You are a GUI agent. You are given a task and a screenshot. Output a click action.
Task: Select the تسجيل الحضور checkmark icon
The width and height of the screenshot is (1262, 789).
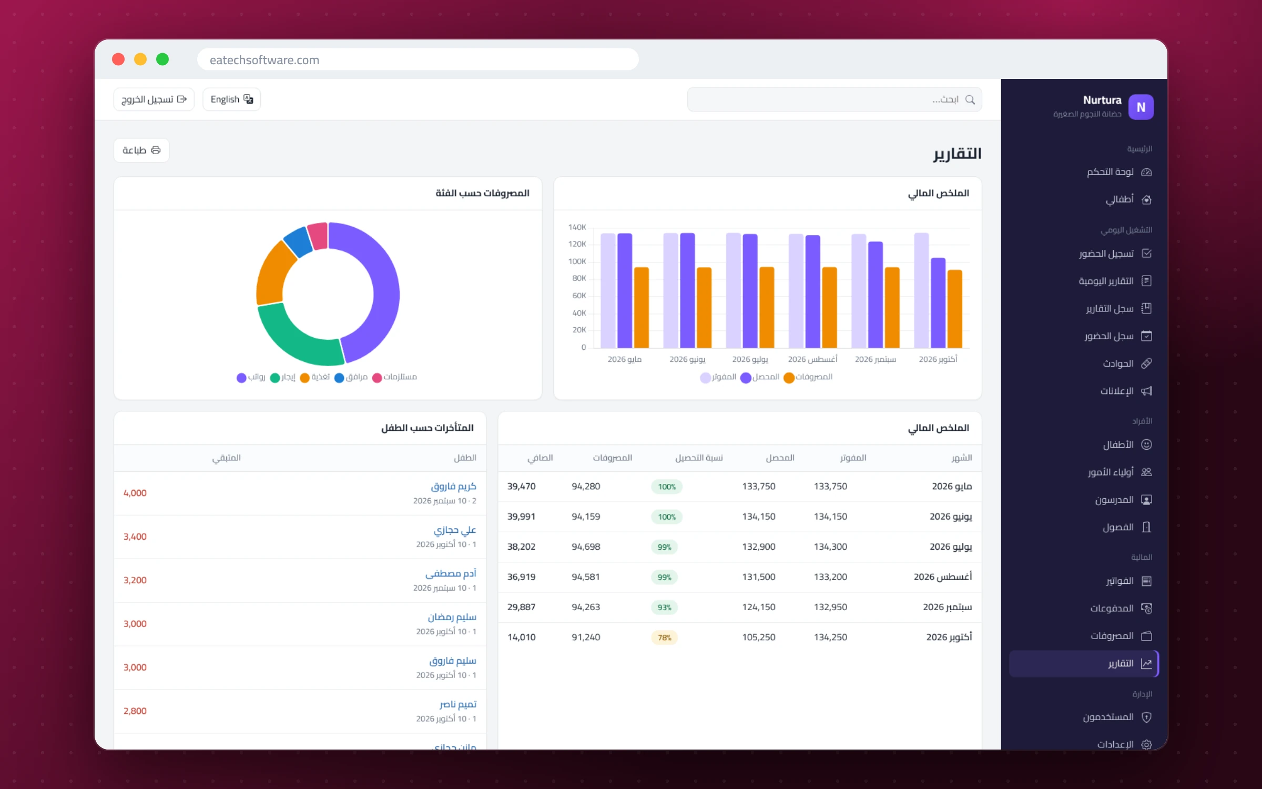coord(1146,254)
